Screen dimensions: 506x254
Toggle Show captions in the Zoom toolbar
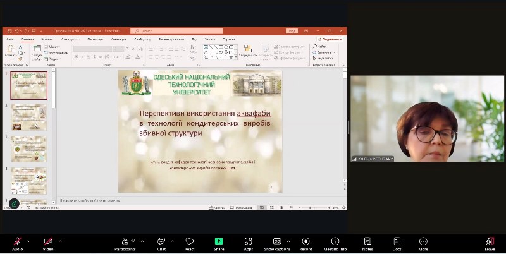coord(277,241)
